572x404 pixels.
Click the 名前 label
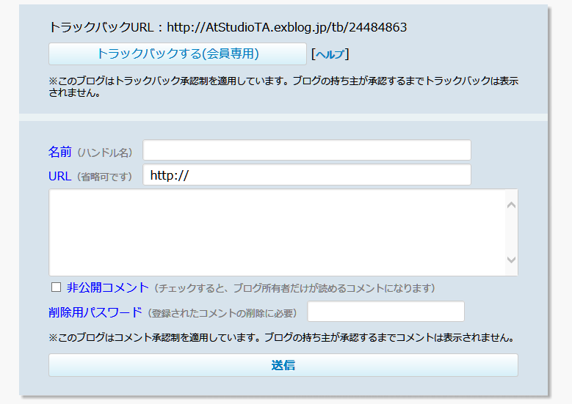click(x=59, y=152)
